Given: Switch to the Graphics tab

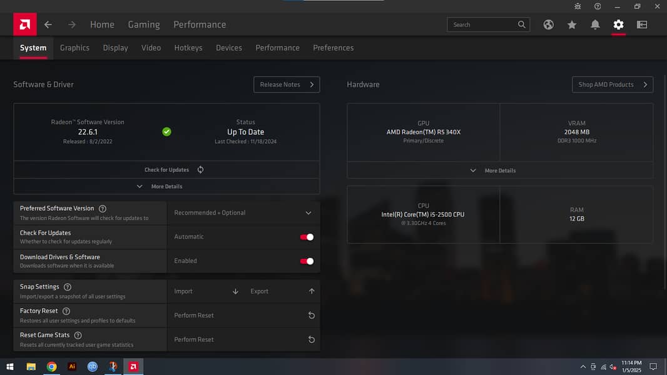Looking at the screenshot, I should (75, 48).
